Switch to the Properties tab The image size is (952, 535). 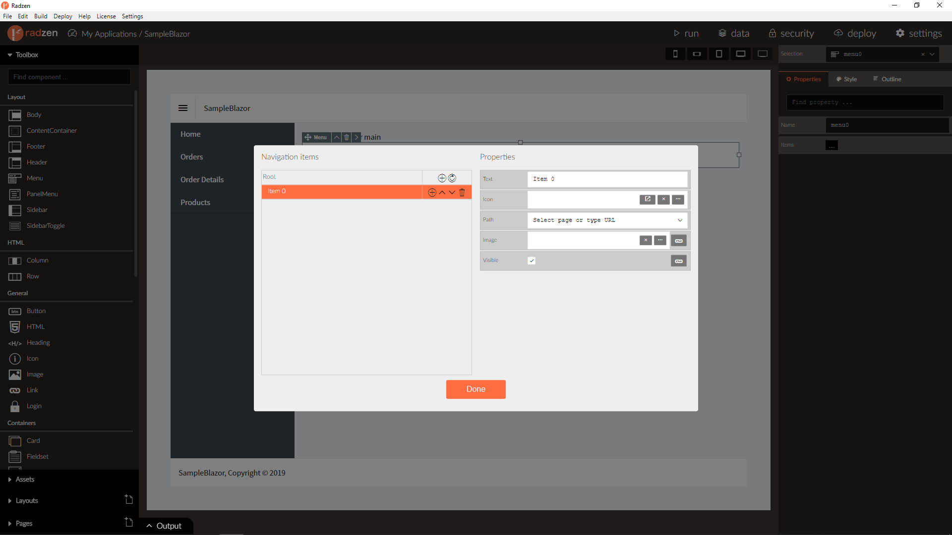(x=804, y=79)
